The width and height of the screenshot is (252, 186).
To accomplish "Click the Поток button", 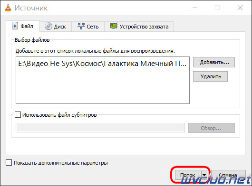I will [188, 175].
